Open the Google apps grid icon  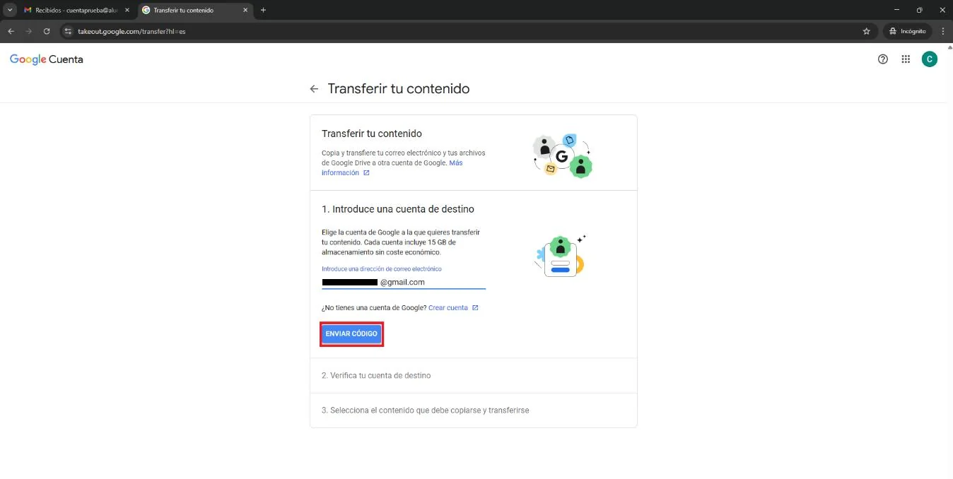click(x=906, y=59)
